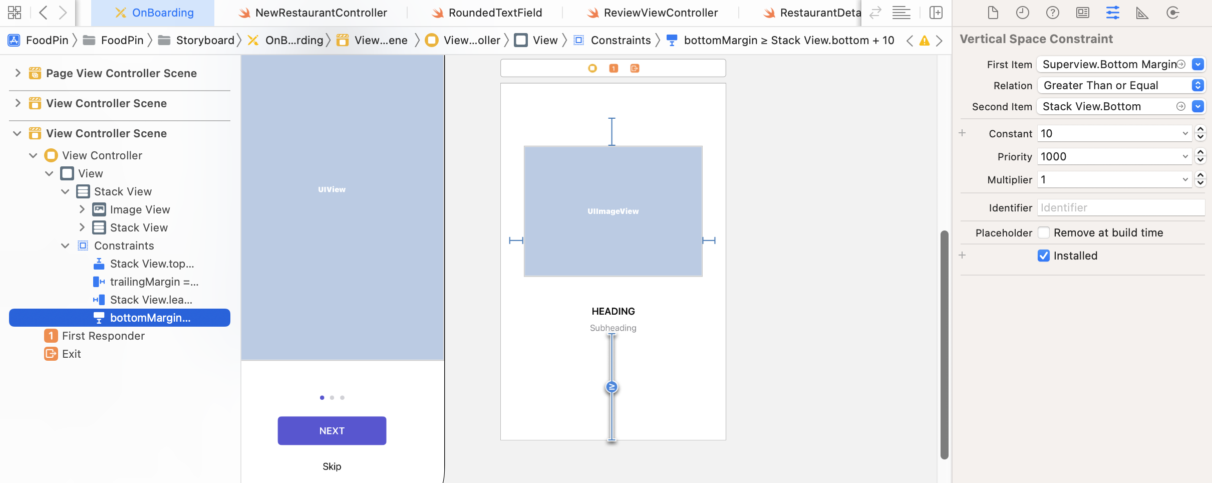Open the Priority combo box dropdown
Screen dimensions: 1212x483
[x=1185, y=157]
